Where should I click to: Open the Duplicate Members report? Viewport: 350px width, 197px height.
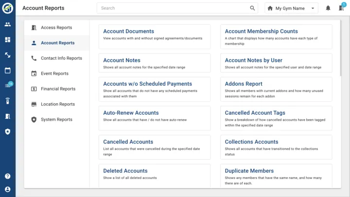point(276,176)
